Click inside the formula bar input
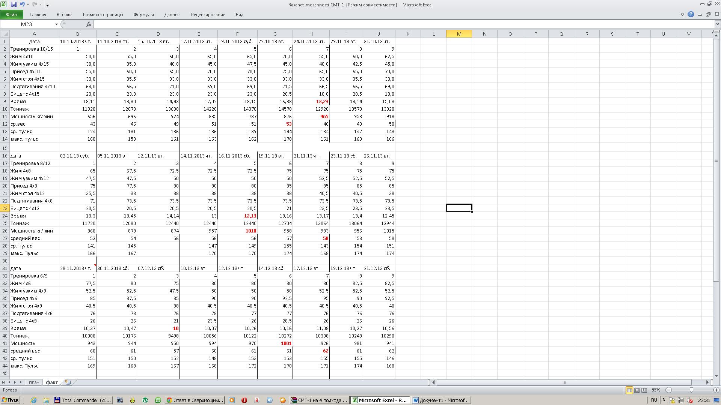The width and height of the screenshot is (721, 405). point(376,24)
